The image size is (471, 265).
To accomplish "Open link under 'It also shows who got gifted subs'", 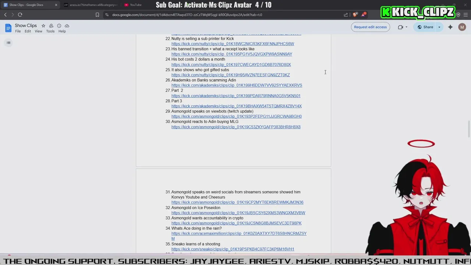I will [230, 75].
